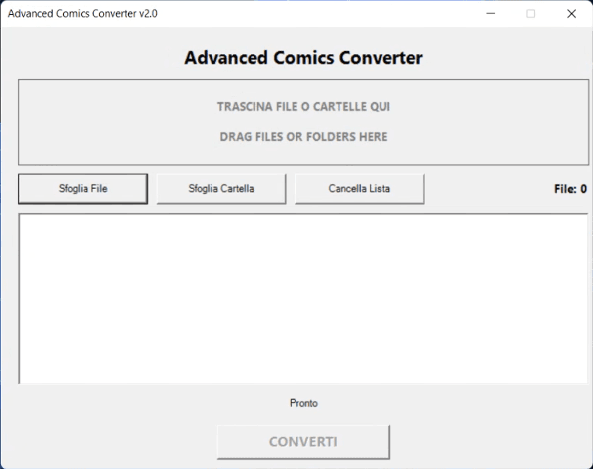Click the 'TRASCINA FILE O CARTELLE QUI' text
Image resolution: width=593 pixels, height=469 pixels.
tap(303, 107)
